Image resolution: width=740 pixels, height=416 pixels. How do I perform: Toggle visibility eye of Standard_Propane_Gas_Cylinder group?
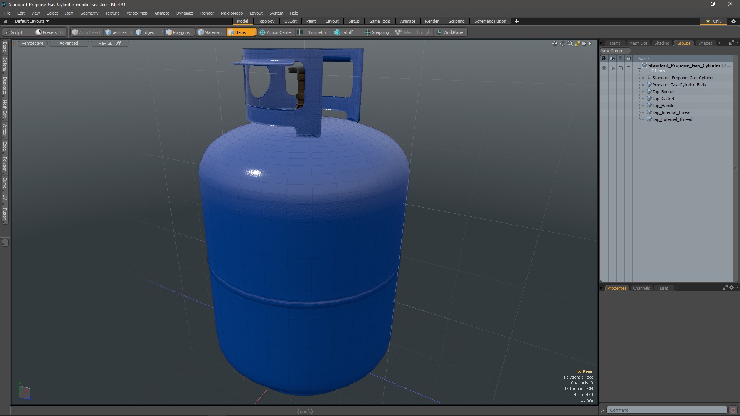pyautogui.click(x=604, y=68)
